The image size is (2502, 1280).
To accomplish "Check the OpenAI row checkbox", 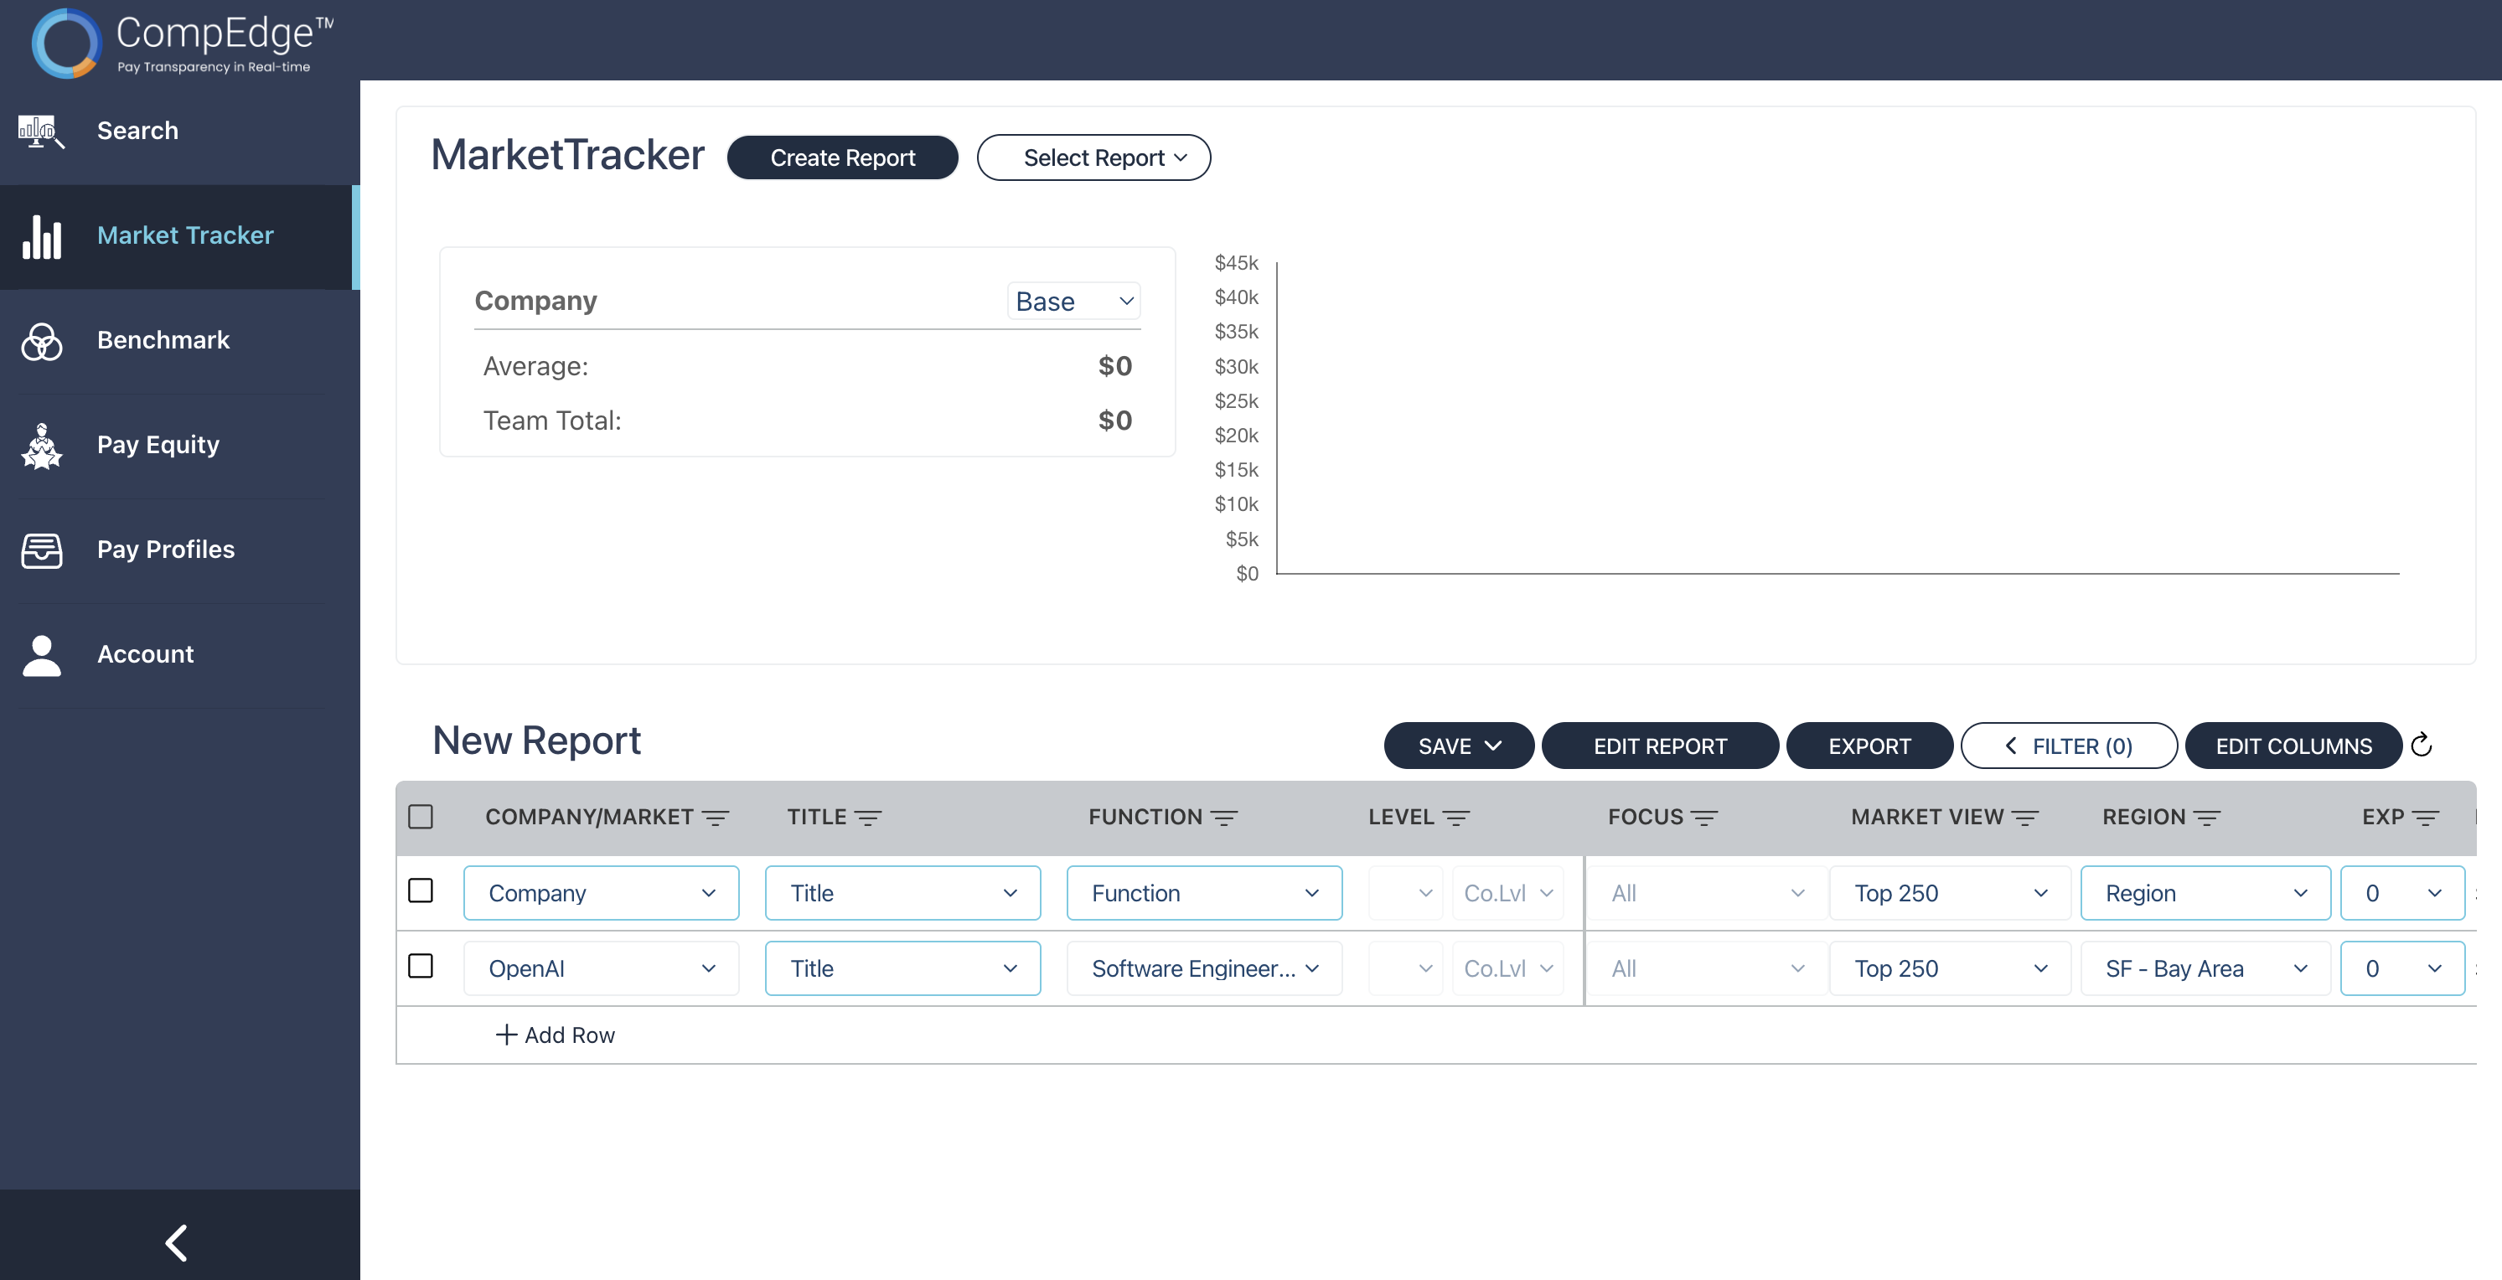I will point(421,967).
